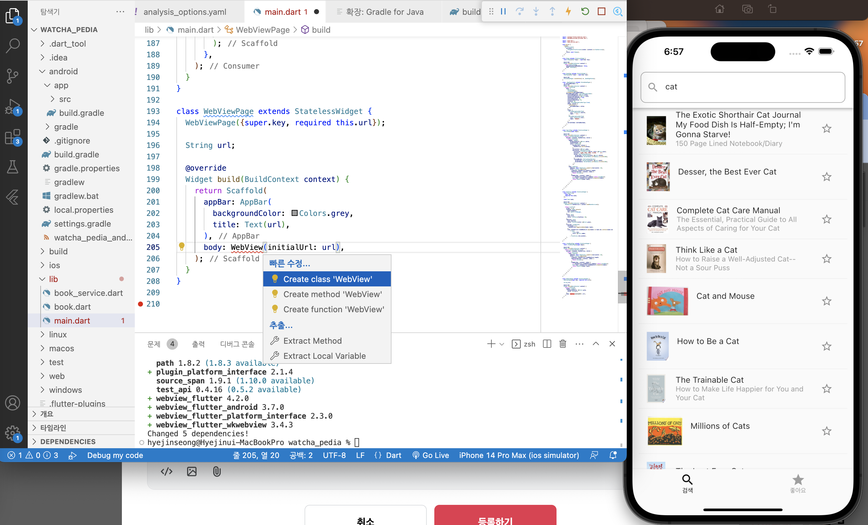Viewport: 868px width, 525px height.
Task: Select Create class 'WebView' quick fix
Action: (x=327, y=279)
